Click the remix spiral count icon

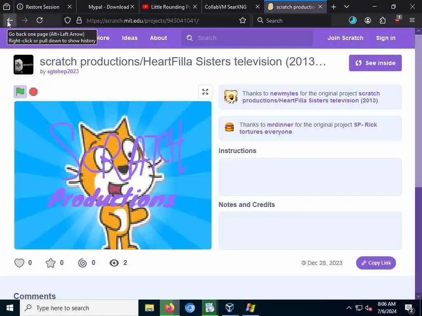(x=82, y=263)
